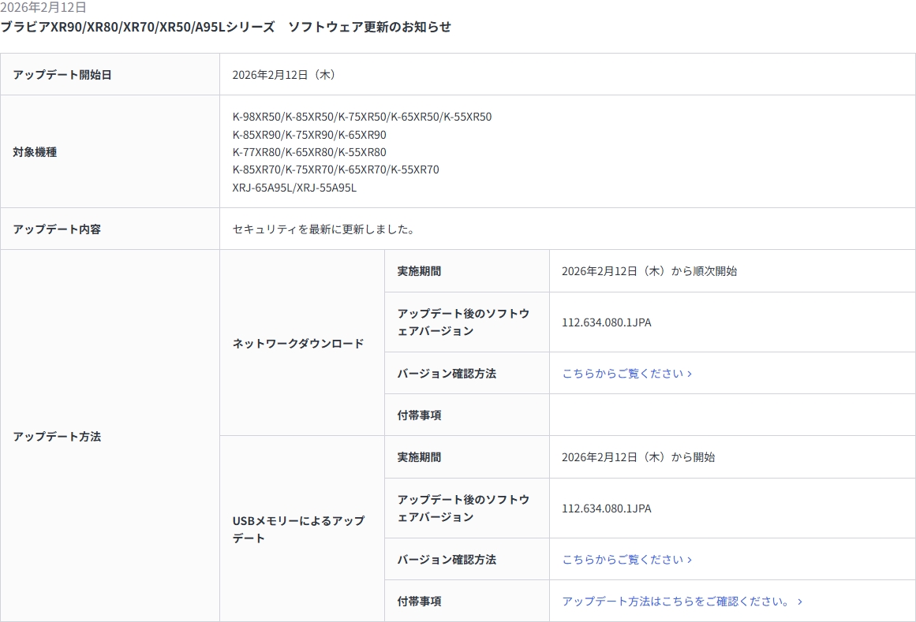
Task: Click the page title ブラビアXR90/XR80 ソフトウェア更新のお知らせ
Action: 226,27
